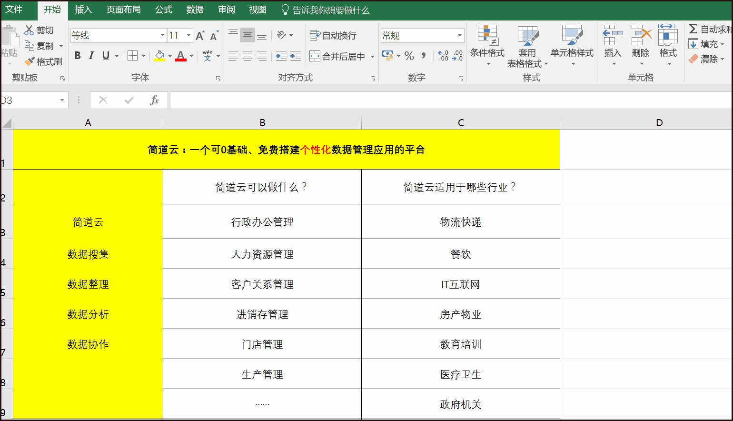The width and height of the screenshot is (733, 421).
Task: Open the font color dropdown arrow
Action: pyautogui.click(x=191, y=56)
